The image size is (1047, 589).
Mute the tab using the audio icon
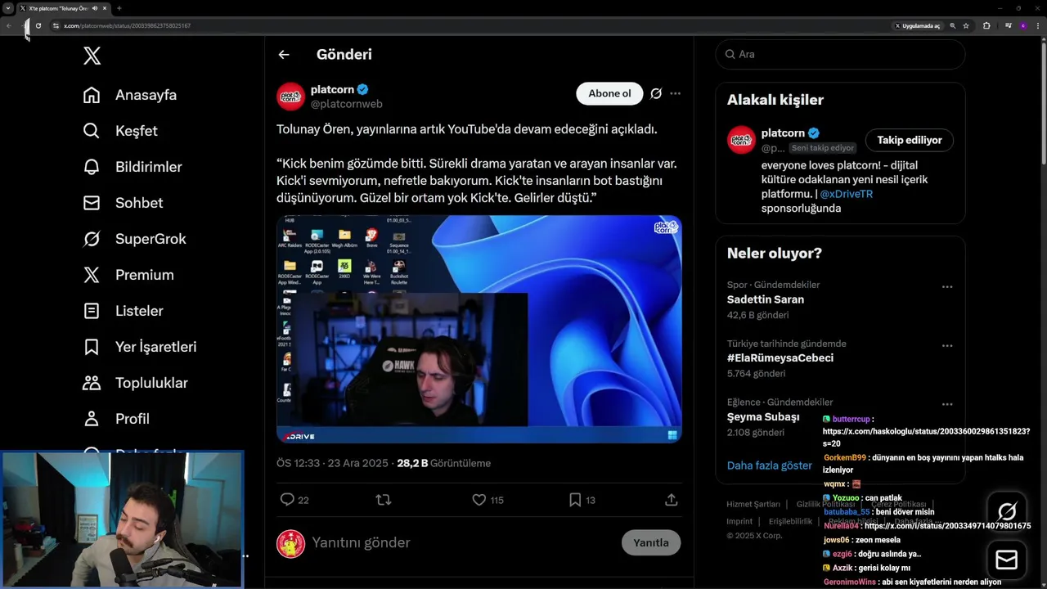click(95, 8)
